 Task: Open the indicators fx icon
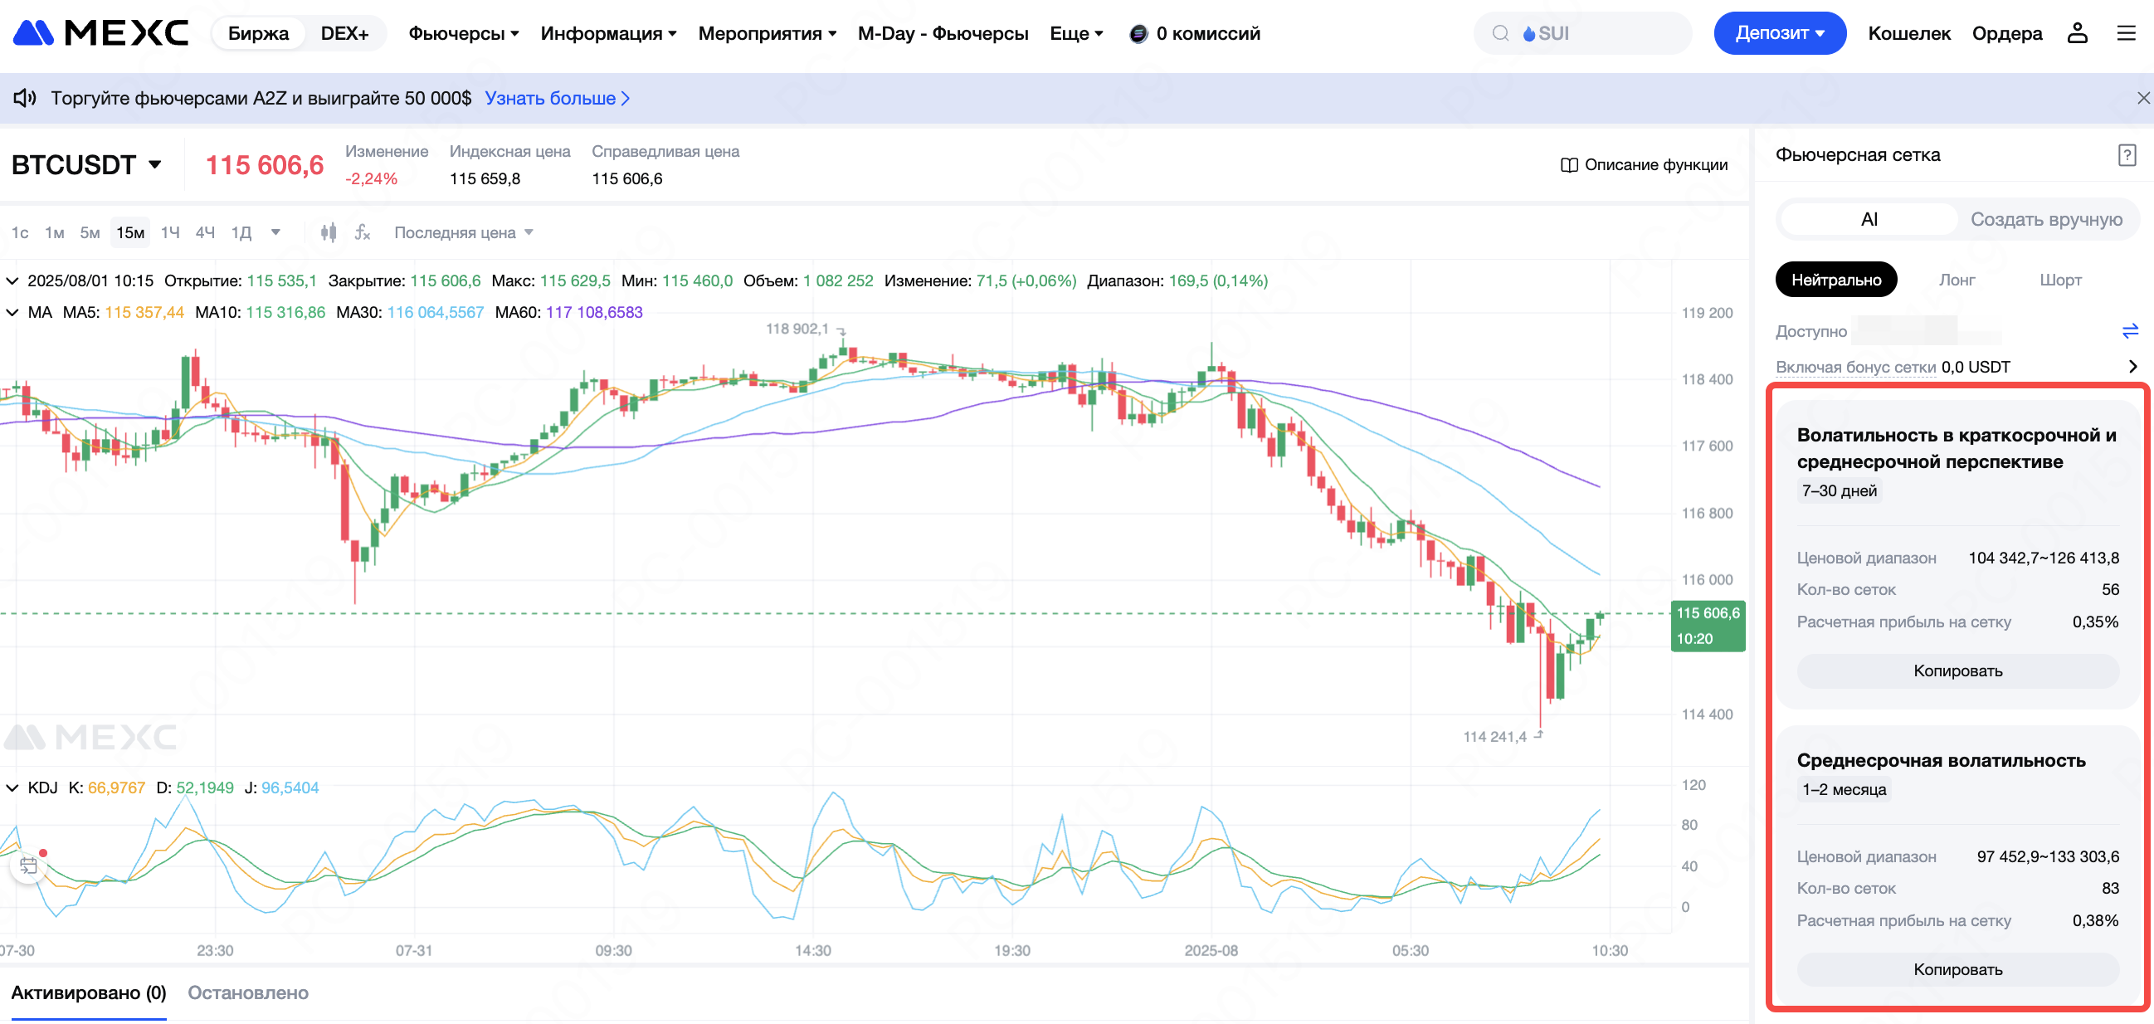point(362,232)
